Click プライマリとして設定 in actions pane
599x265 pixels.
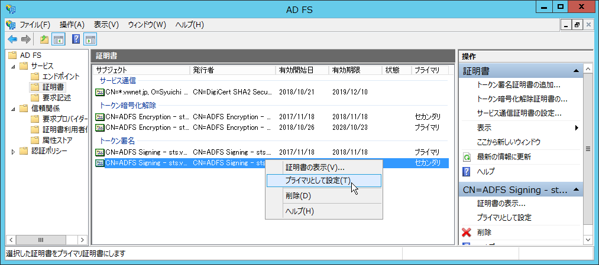tap(504, 218)
